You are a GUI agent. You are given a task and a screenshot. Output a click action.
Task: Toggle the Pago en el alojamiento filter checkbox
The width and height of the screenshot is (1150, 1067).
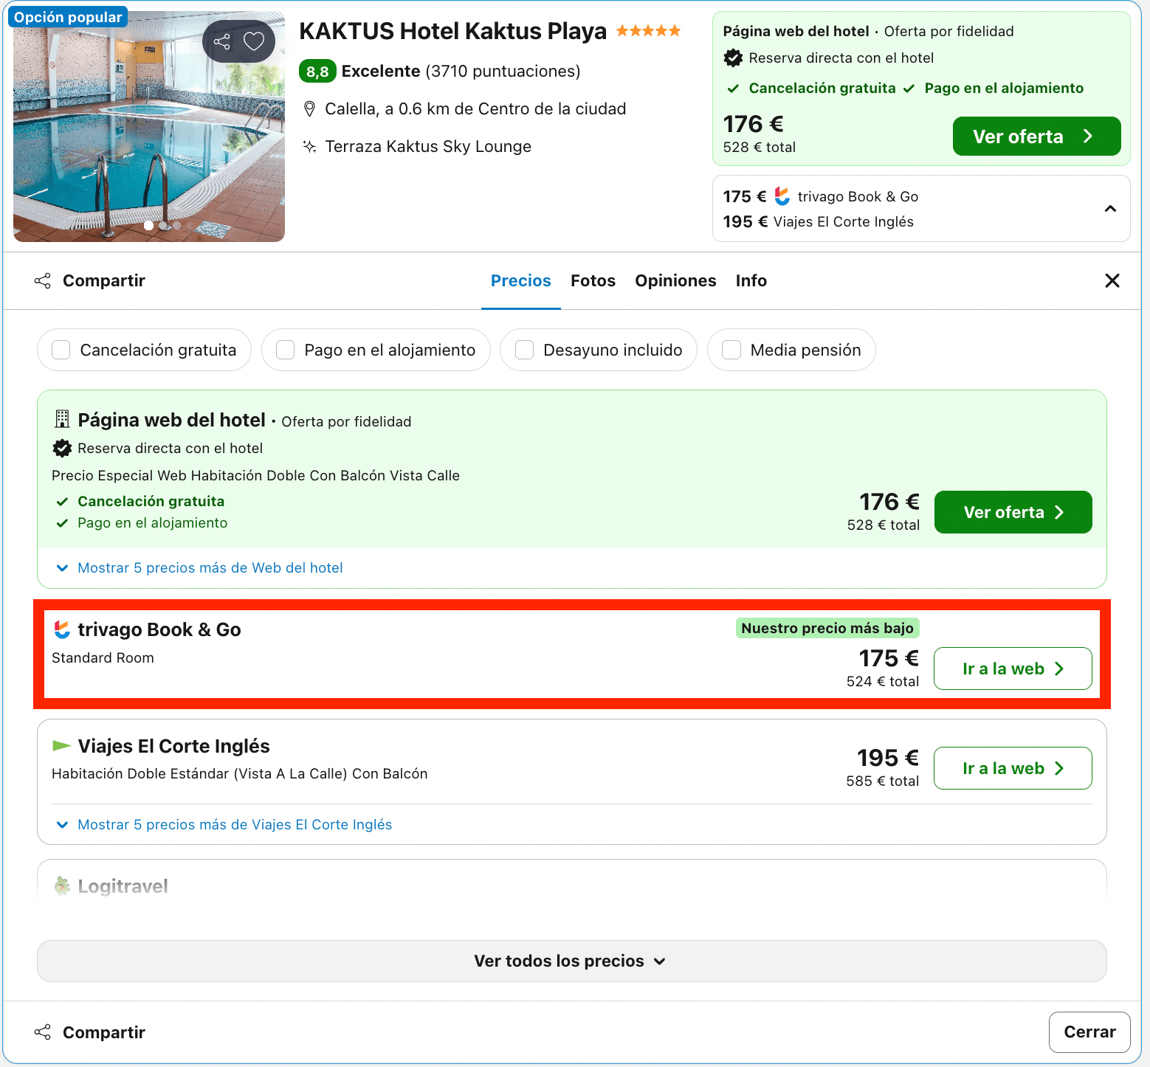click(286, 350)
